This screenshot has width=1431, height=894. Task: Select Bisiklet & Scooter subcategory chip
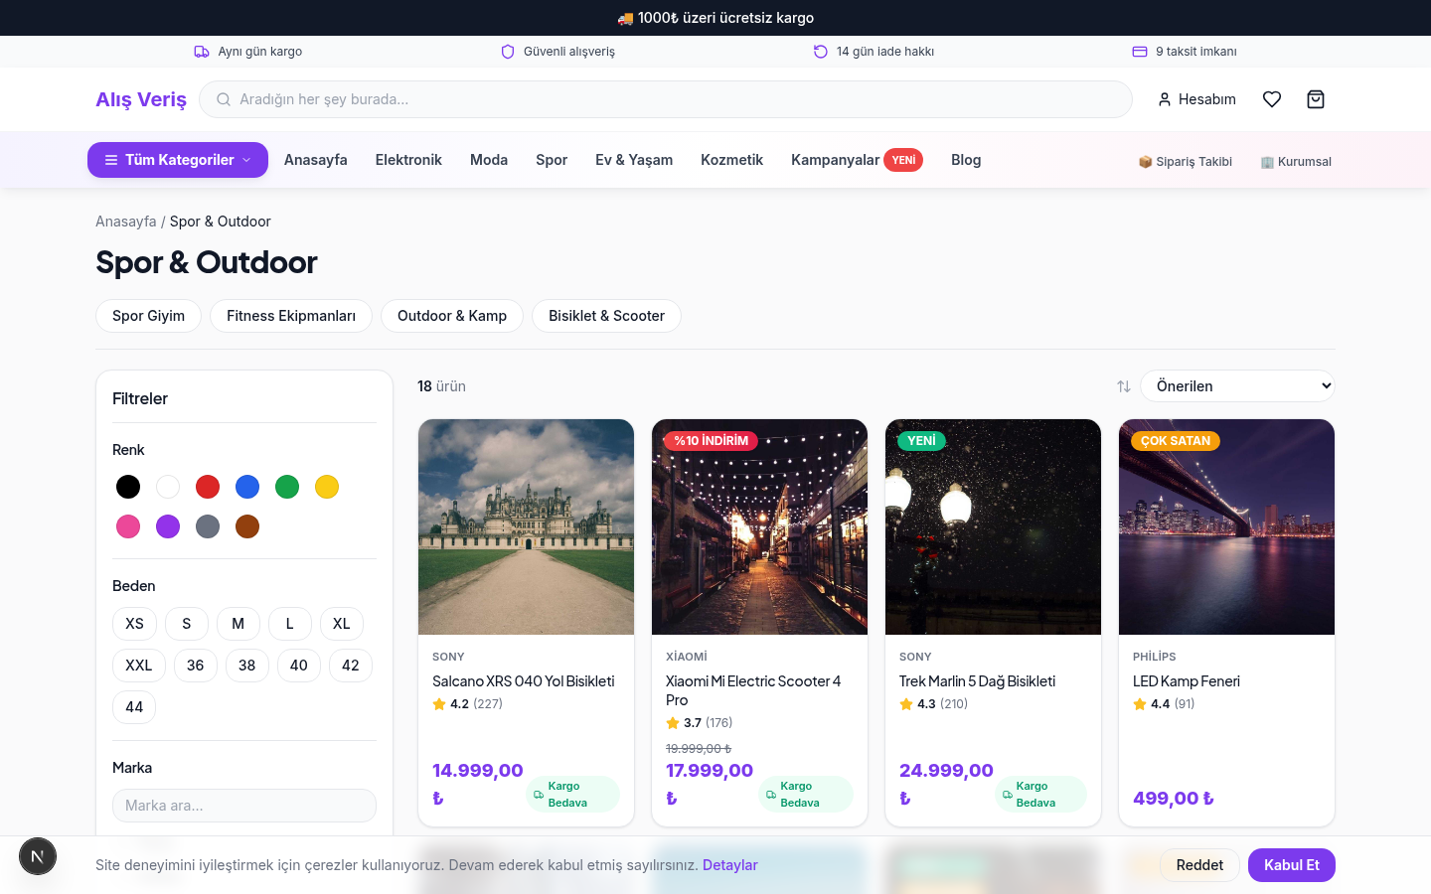tap(606, 316)
